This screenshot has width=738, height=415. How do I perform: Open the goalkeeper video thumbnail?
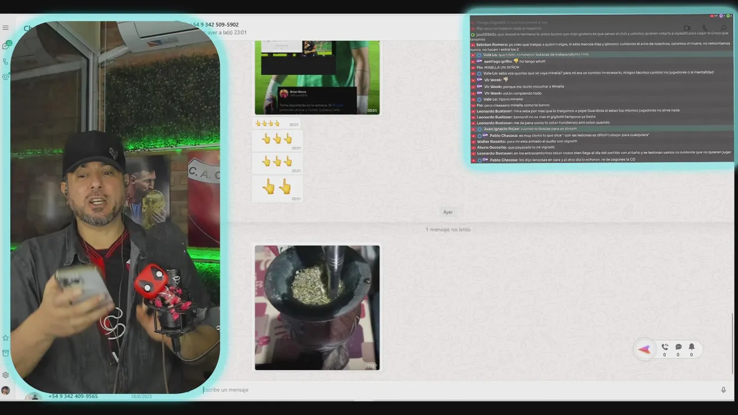coord(317,77)
